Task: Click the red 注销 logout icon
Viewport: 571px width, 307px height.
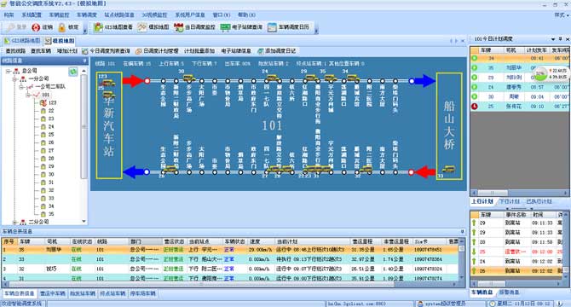Action: tap(36, 27)
